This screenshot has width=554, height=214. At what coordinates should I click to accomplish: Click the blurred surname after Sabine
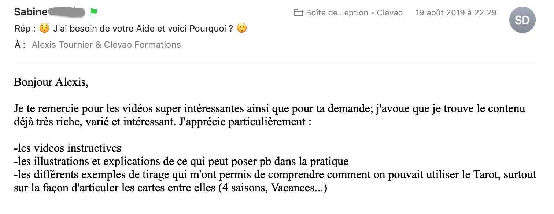coord(67,12)
